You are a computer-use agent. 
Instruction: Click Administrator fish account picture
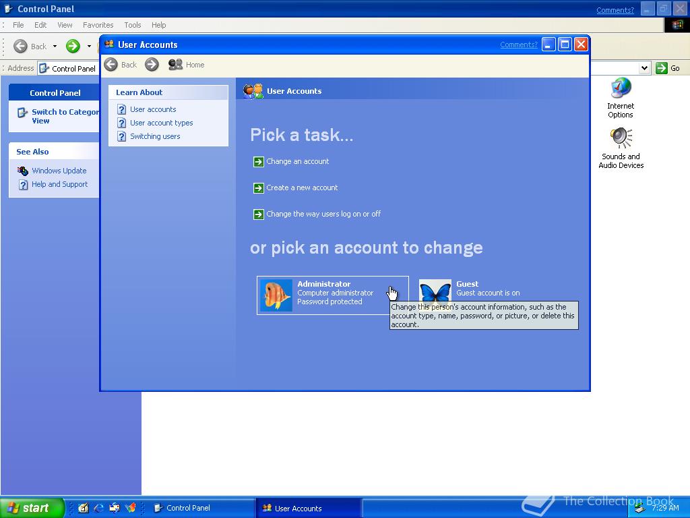[276, 295]
